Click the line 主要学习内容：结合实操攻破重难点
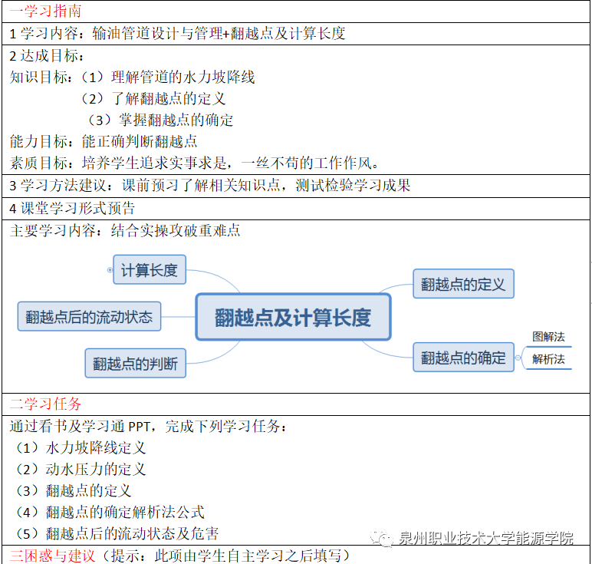 (x=125, y=230)
